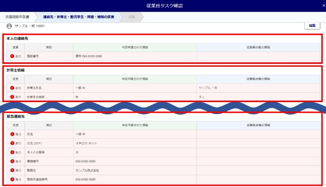Image resolution: width=326 pixels, height=187 pixels.
Task: Click the alert icon beside 勤務先電話番号
Action: 12,179
